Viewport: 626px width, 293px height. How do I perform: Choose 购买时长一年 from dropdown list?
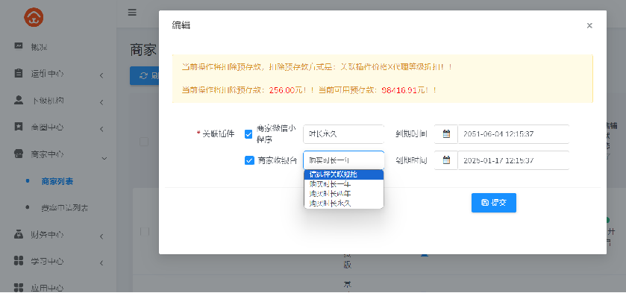(344, 184)
